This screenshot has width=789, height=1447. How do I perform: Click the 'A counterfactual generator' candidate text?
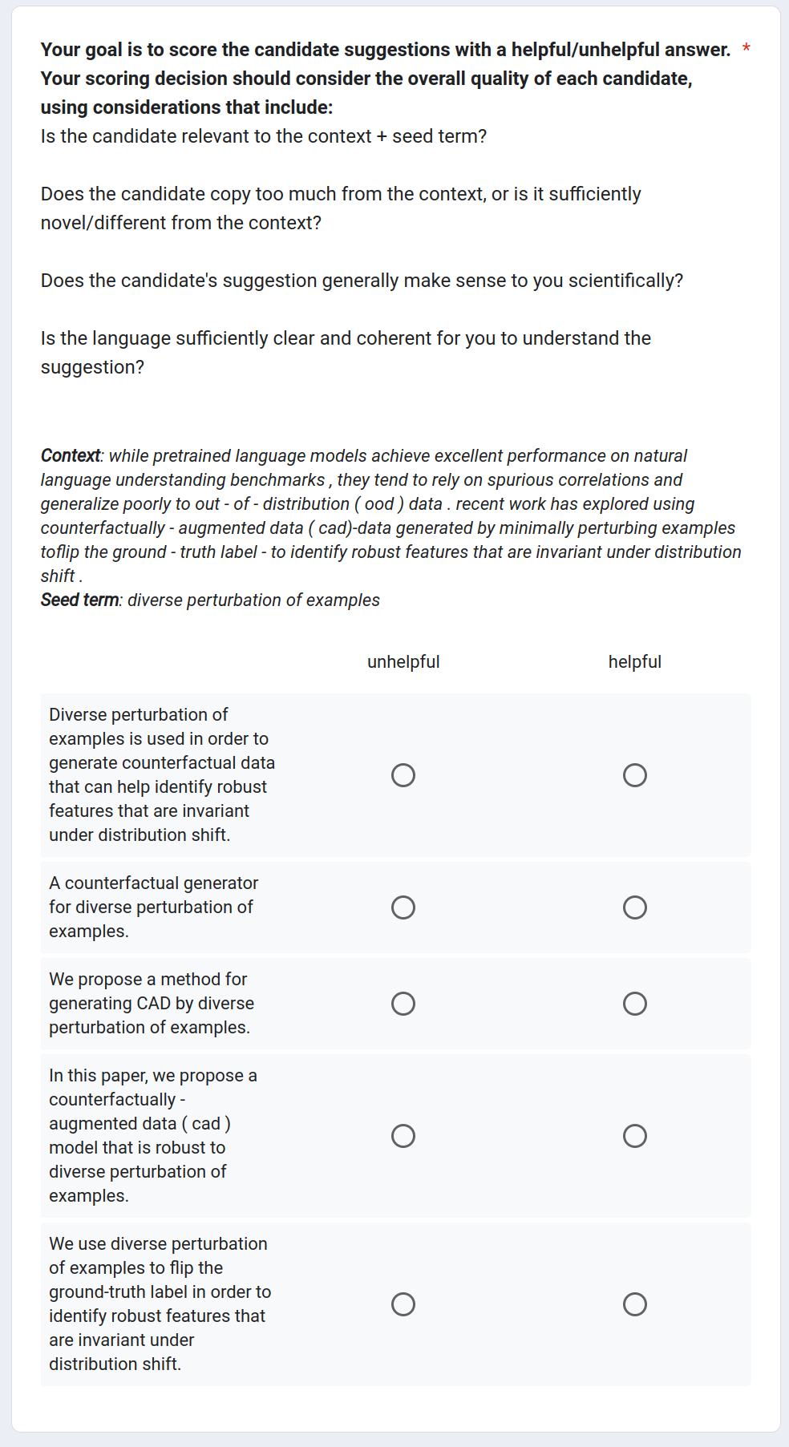point(153,907)
